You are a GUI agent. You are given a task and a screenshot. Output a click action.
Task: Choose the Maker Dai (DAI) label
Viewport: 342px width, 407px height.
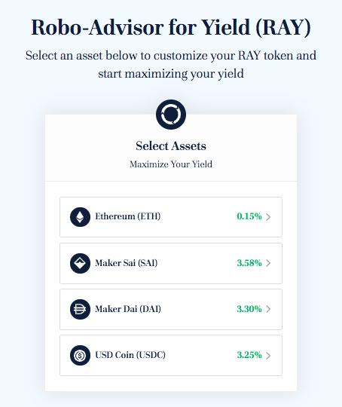click(x=128, y=309)
